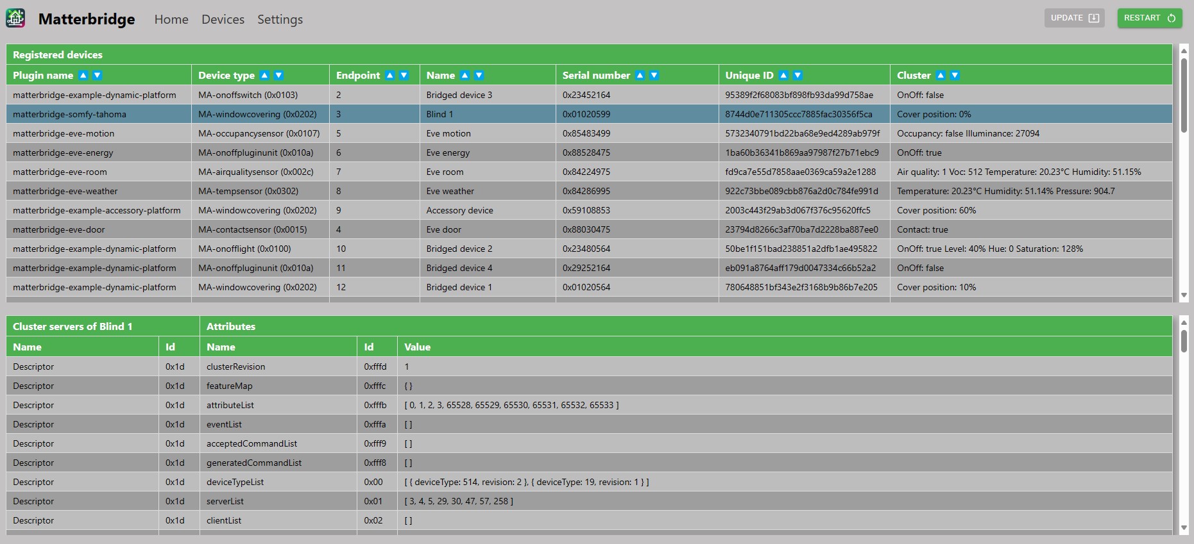The image size is (1194, 544).
Task: Click the clientList attribute row
Action: pos(589,520)
